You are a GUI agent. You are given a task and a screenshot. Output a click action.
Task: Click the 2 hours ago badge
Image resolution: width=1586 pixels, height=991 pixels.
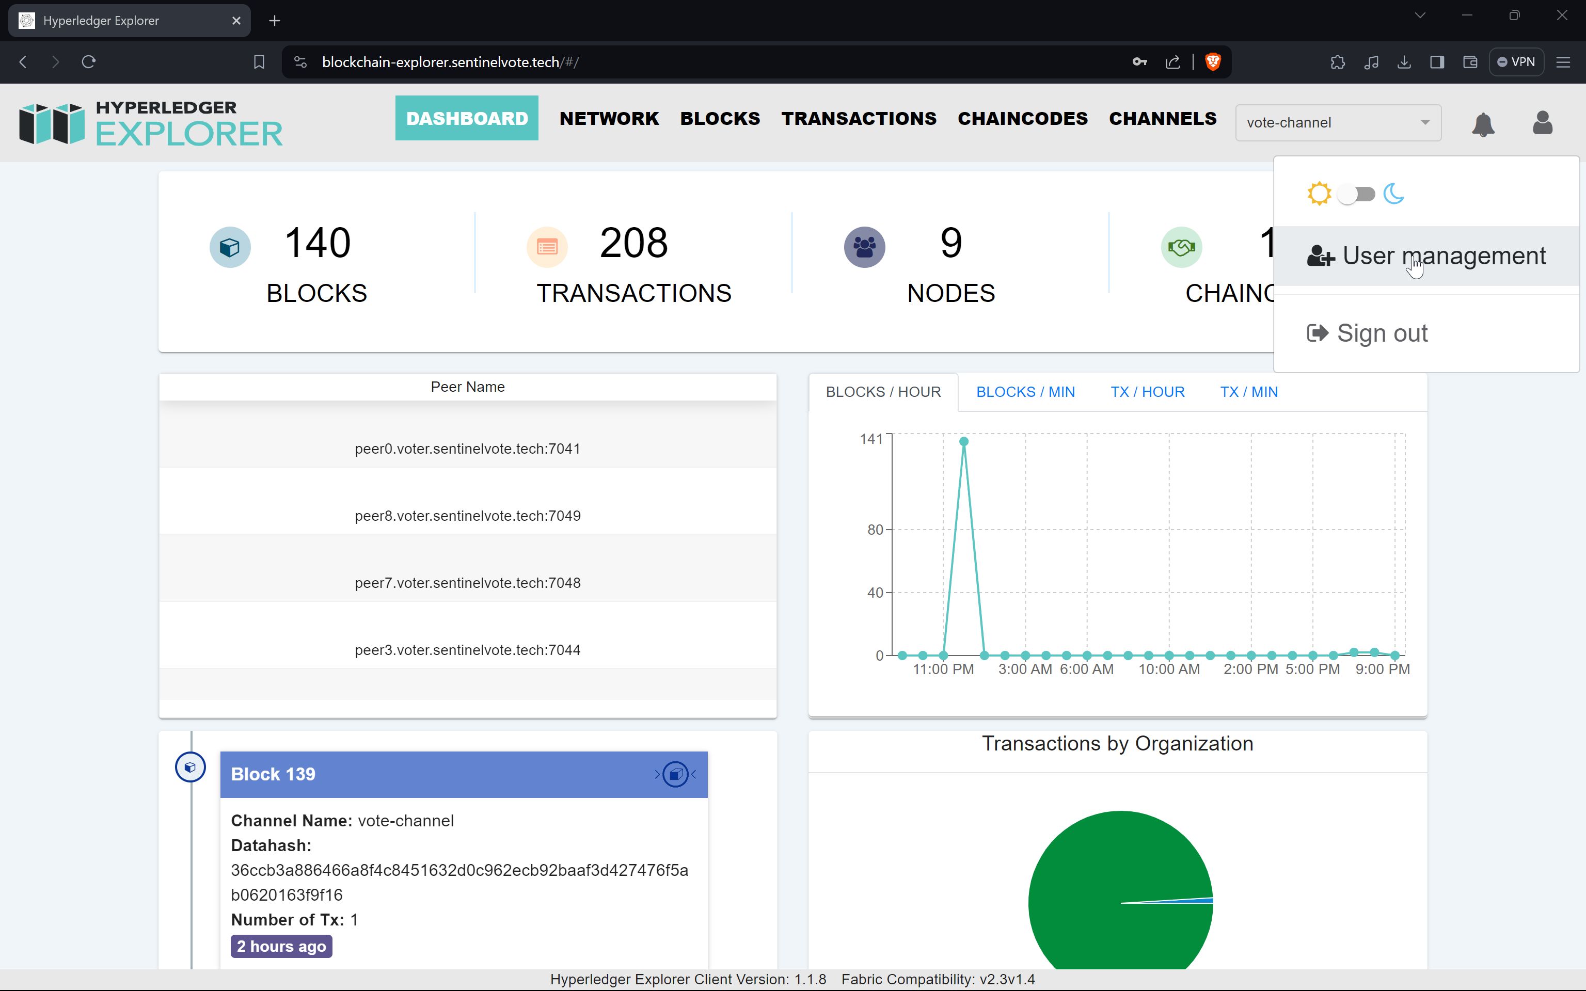click(x=281, y=947)
